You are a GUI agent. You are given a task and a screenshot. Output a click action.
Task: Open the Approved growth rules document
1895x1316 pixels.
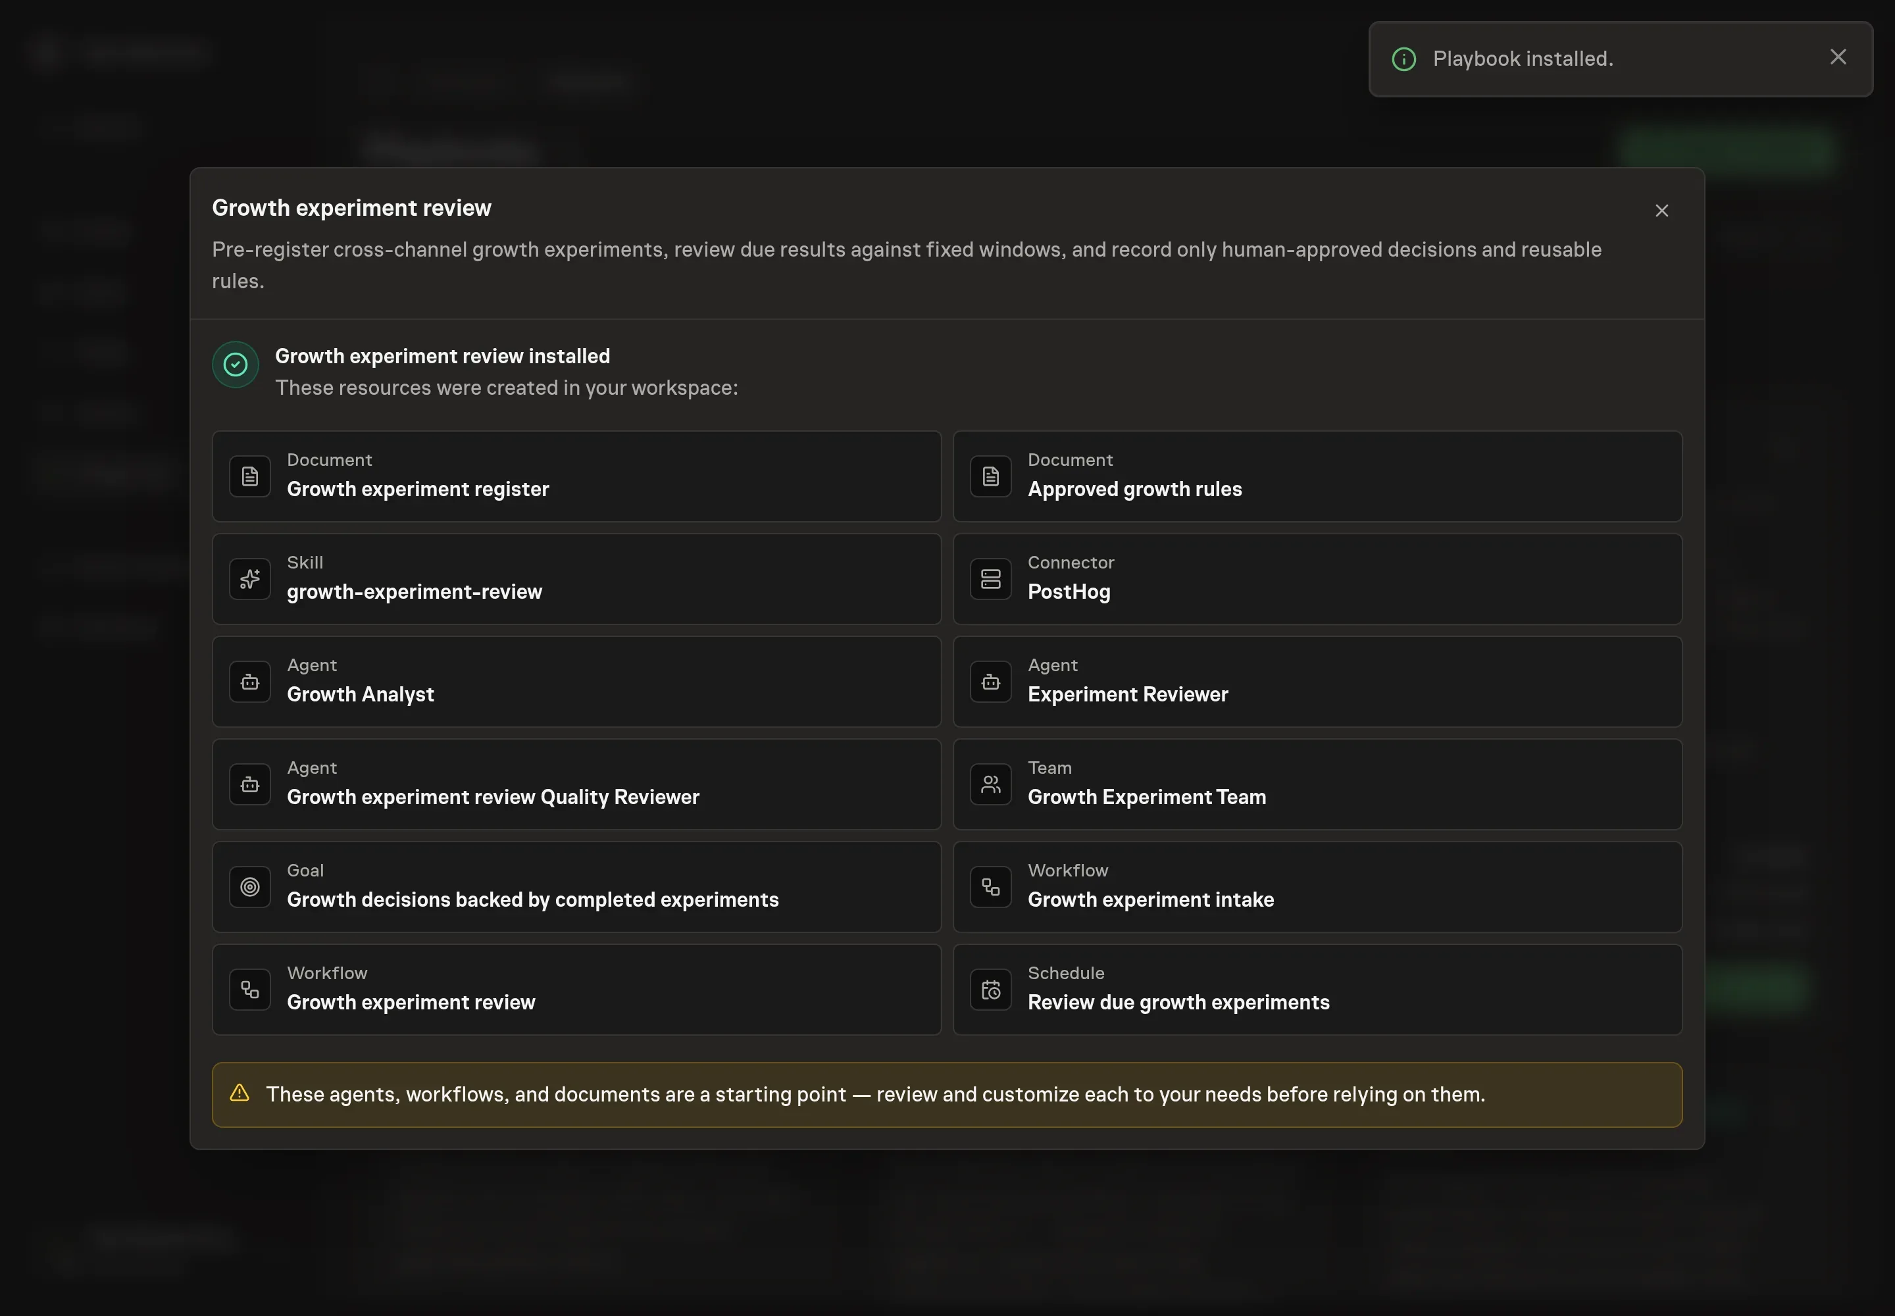point(1317,476)
